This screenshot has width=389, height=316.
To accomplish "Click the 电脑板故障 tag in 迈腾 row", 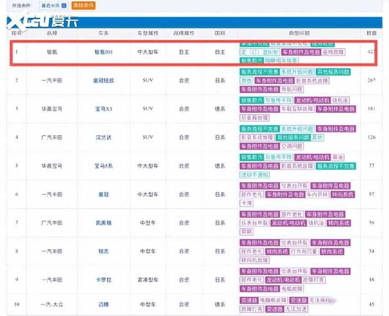I will 273,300.
